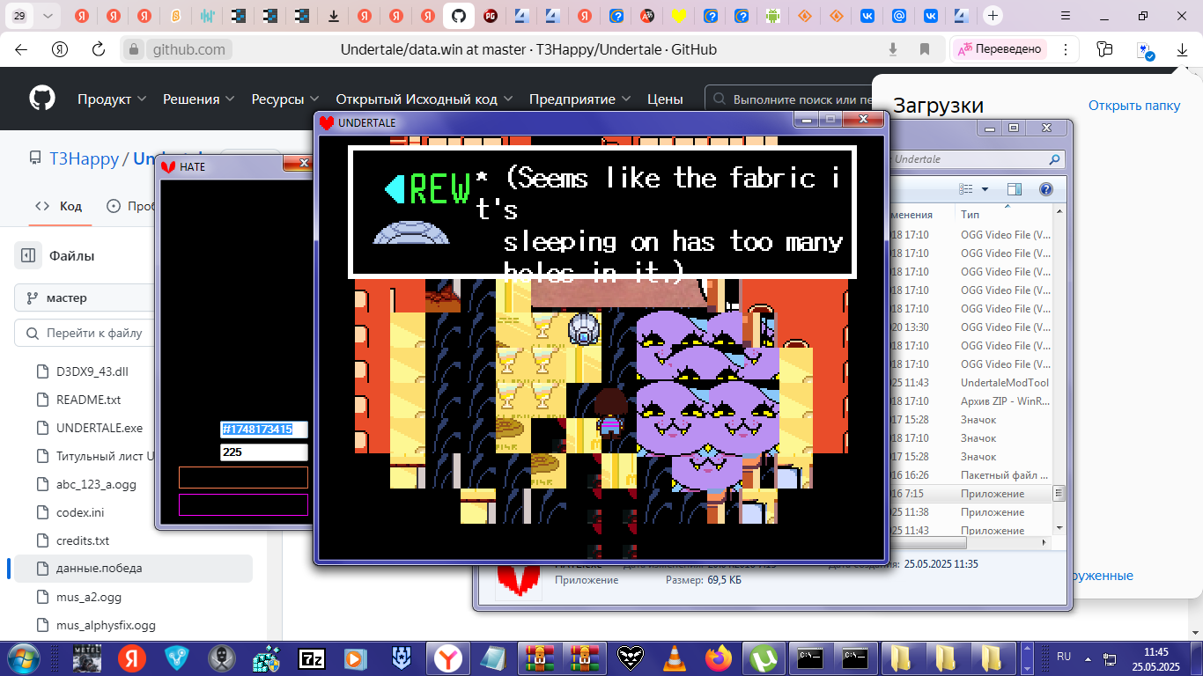Viewport: 1203px width, 676px height.
Task: Click the orange-outlined button in HATE window
Action: click(x=243, y=477)
